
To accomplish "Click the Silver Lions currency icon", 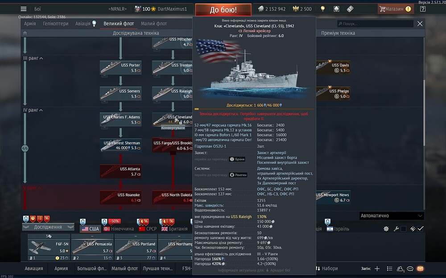I will pyautogui.click(x=261, y=9).
